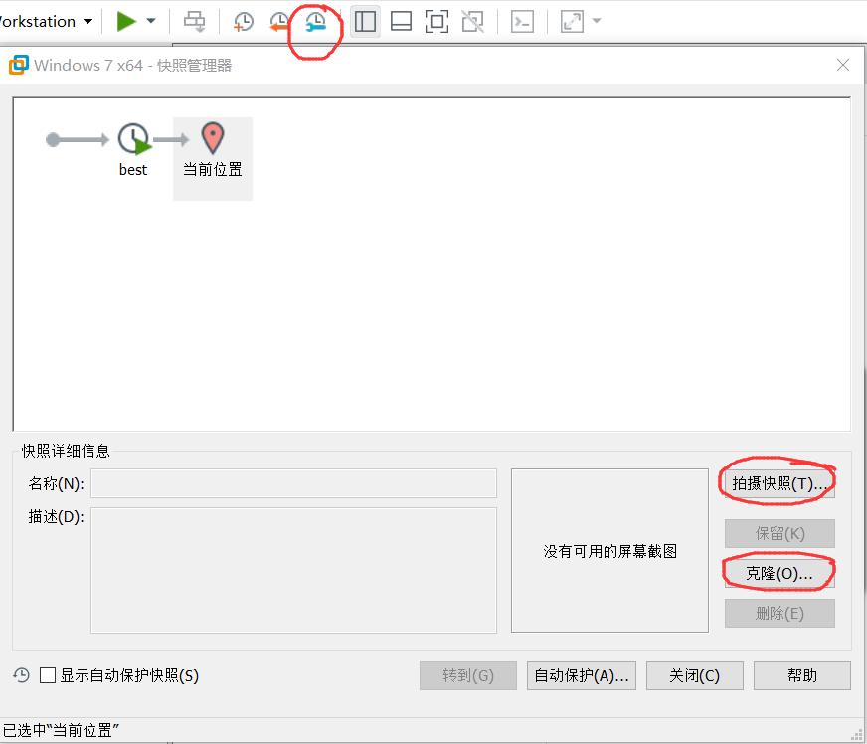This screenshot has height=744, width=867.
Task: Open the console view toolbar icon
Action: click(x=522, y=22)
